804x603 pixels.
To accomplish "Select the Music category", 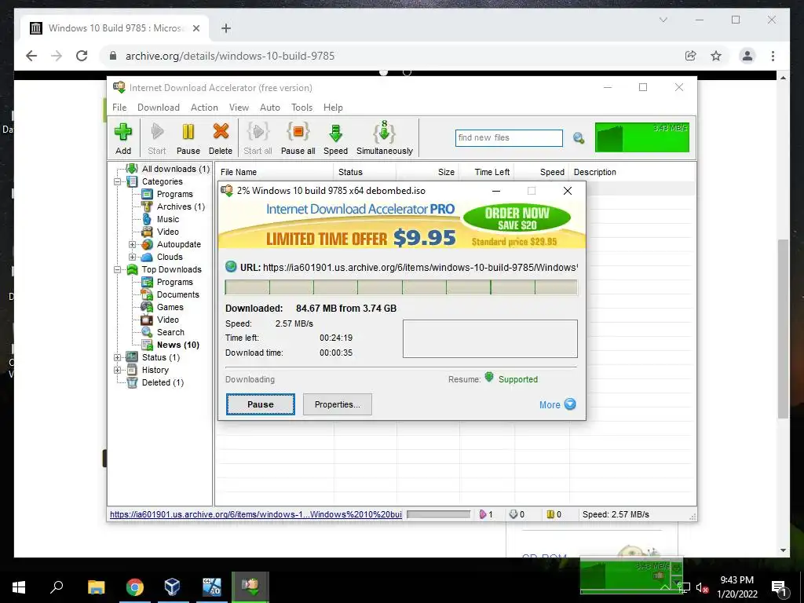I will tap(168, 219).
